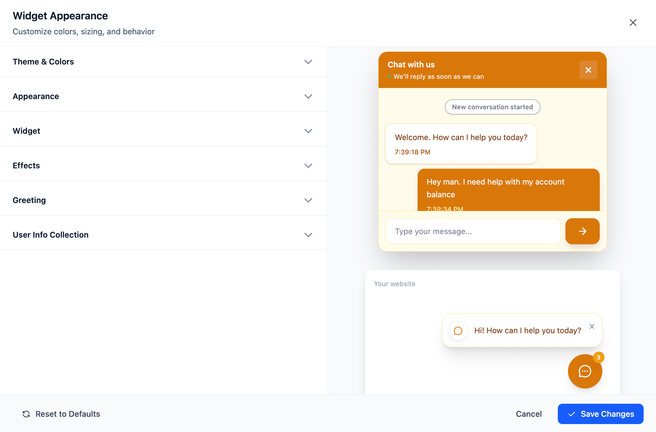
Task: Click Reset to Defaults label
Action: click(68, 414)
